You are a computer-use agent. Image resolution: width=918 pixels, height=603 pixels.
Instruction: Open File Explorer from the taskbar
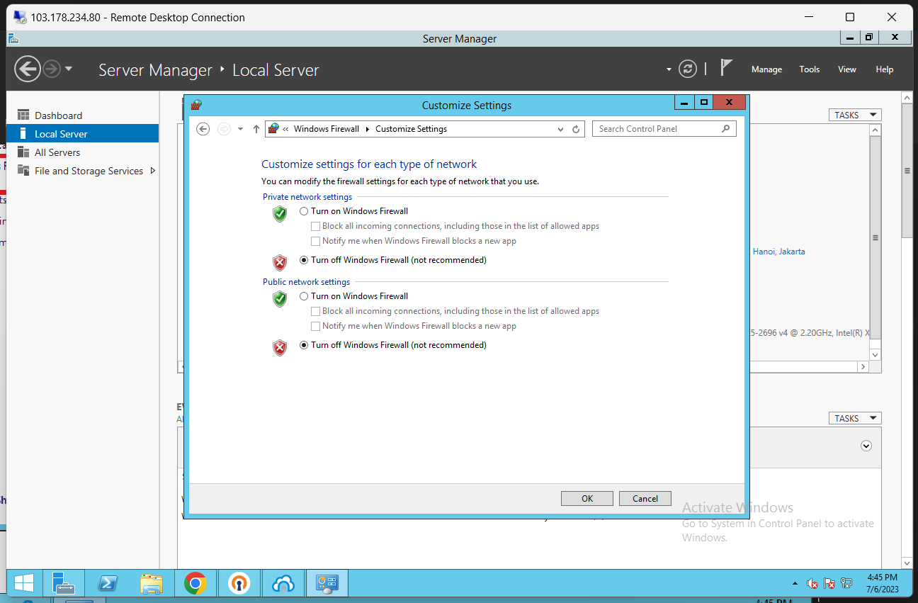(x=152, y=583)
